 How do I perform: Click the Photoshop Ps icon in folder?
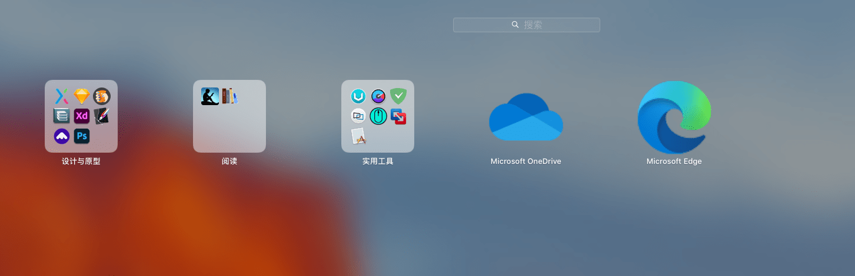[82, 136]
